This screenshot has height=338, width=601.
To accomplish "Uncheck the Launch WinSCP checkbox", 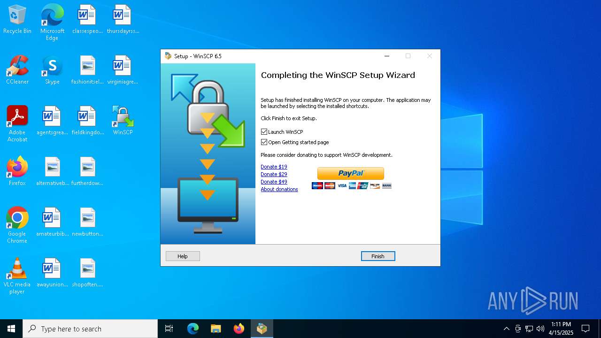I will tap(264, 132).
